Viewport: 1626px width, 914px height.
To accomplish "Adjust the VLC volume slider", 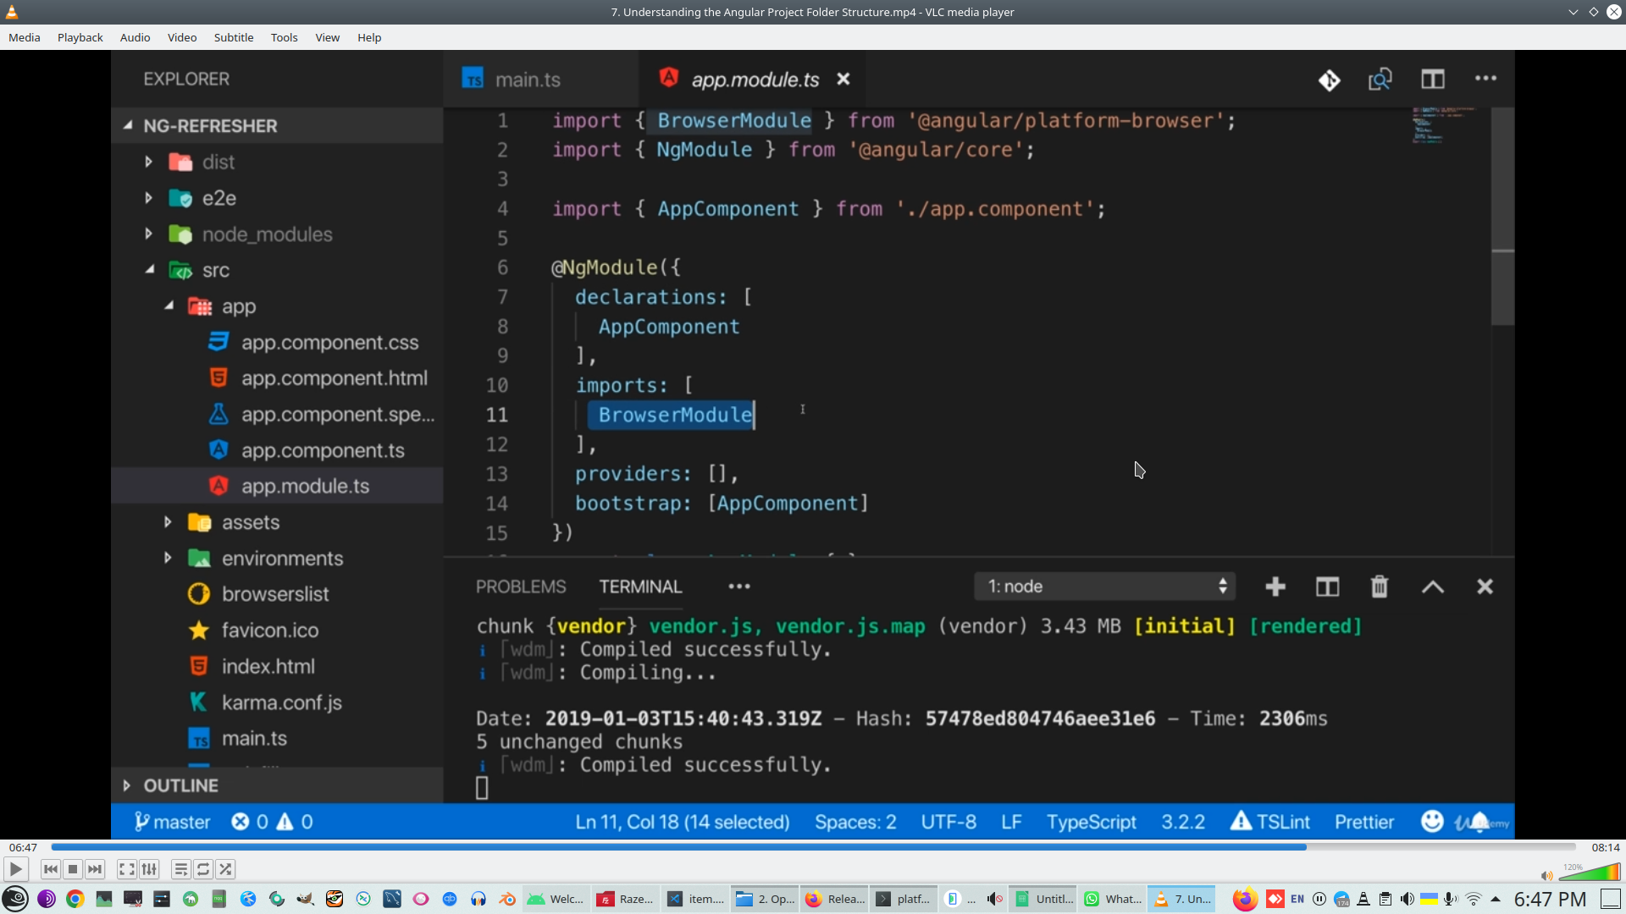I will click(x=1590, y=873).
